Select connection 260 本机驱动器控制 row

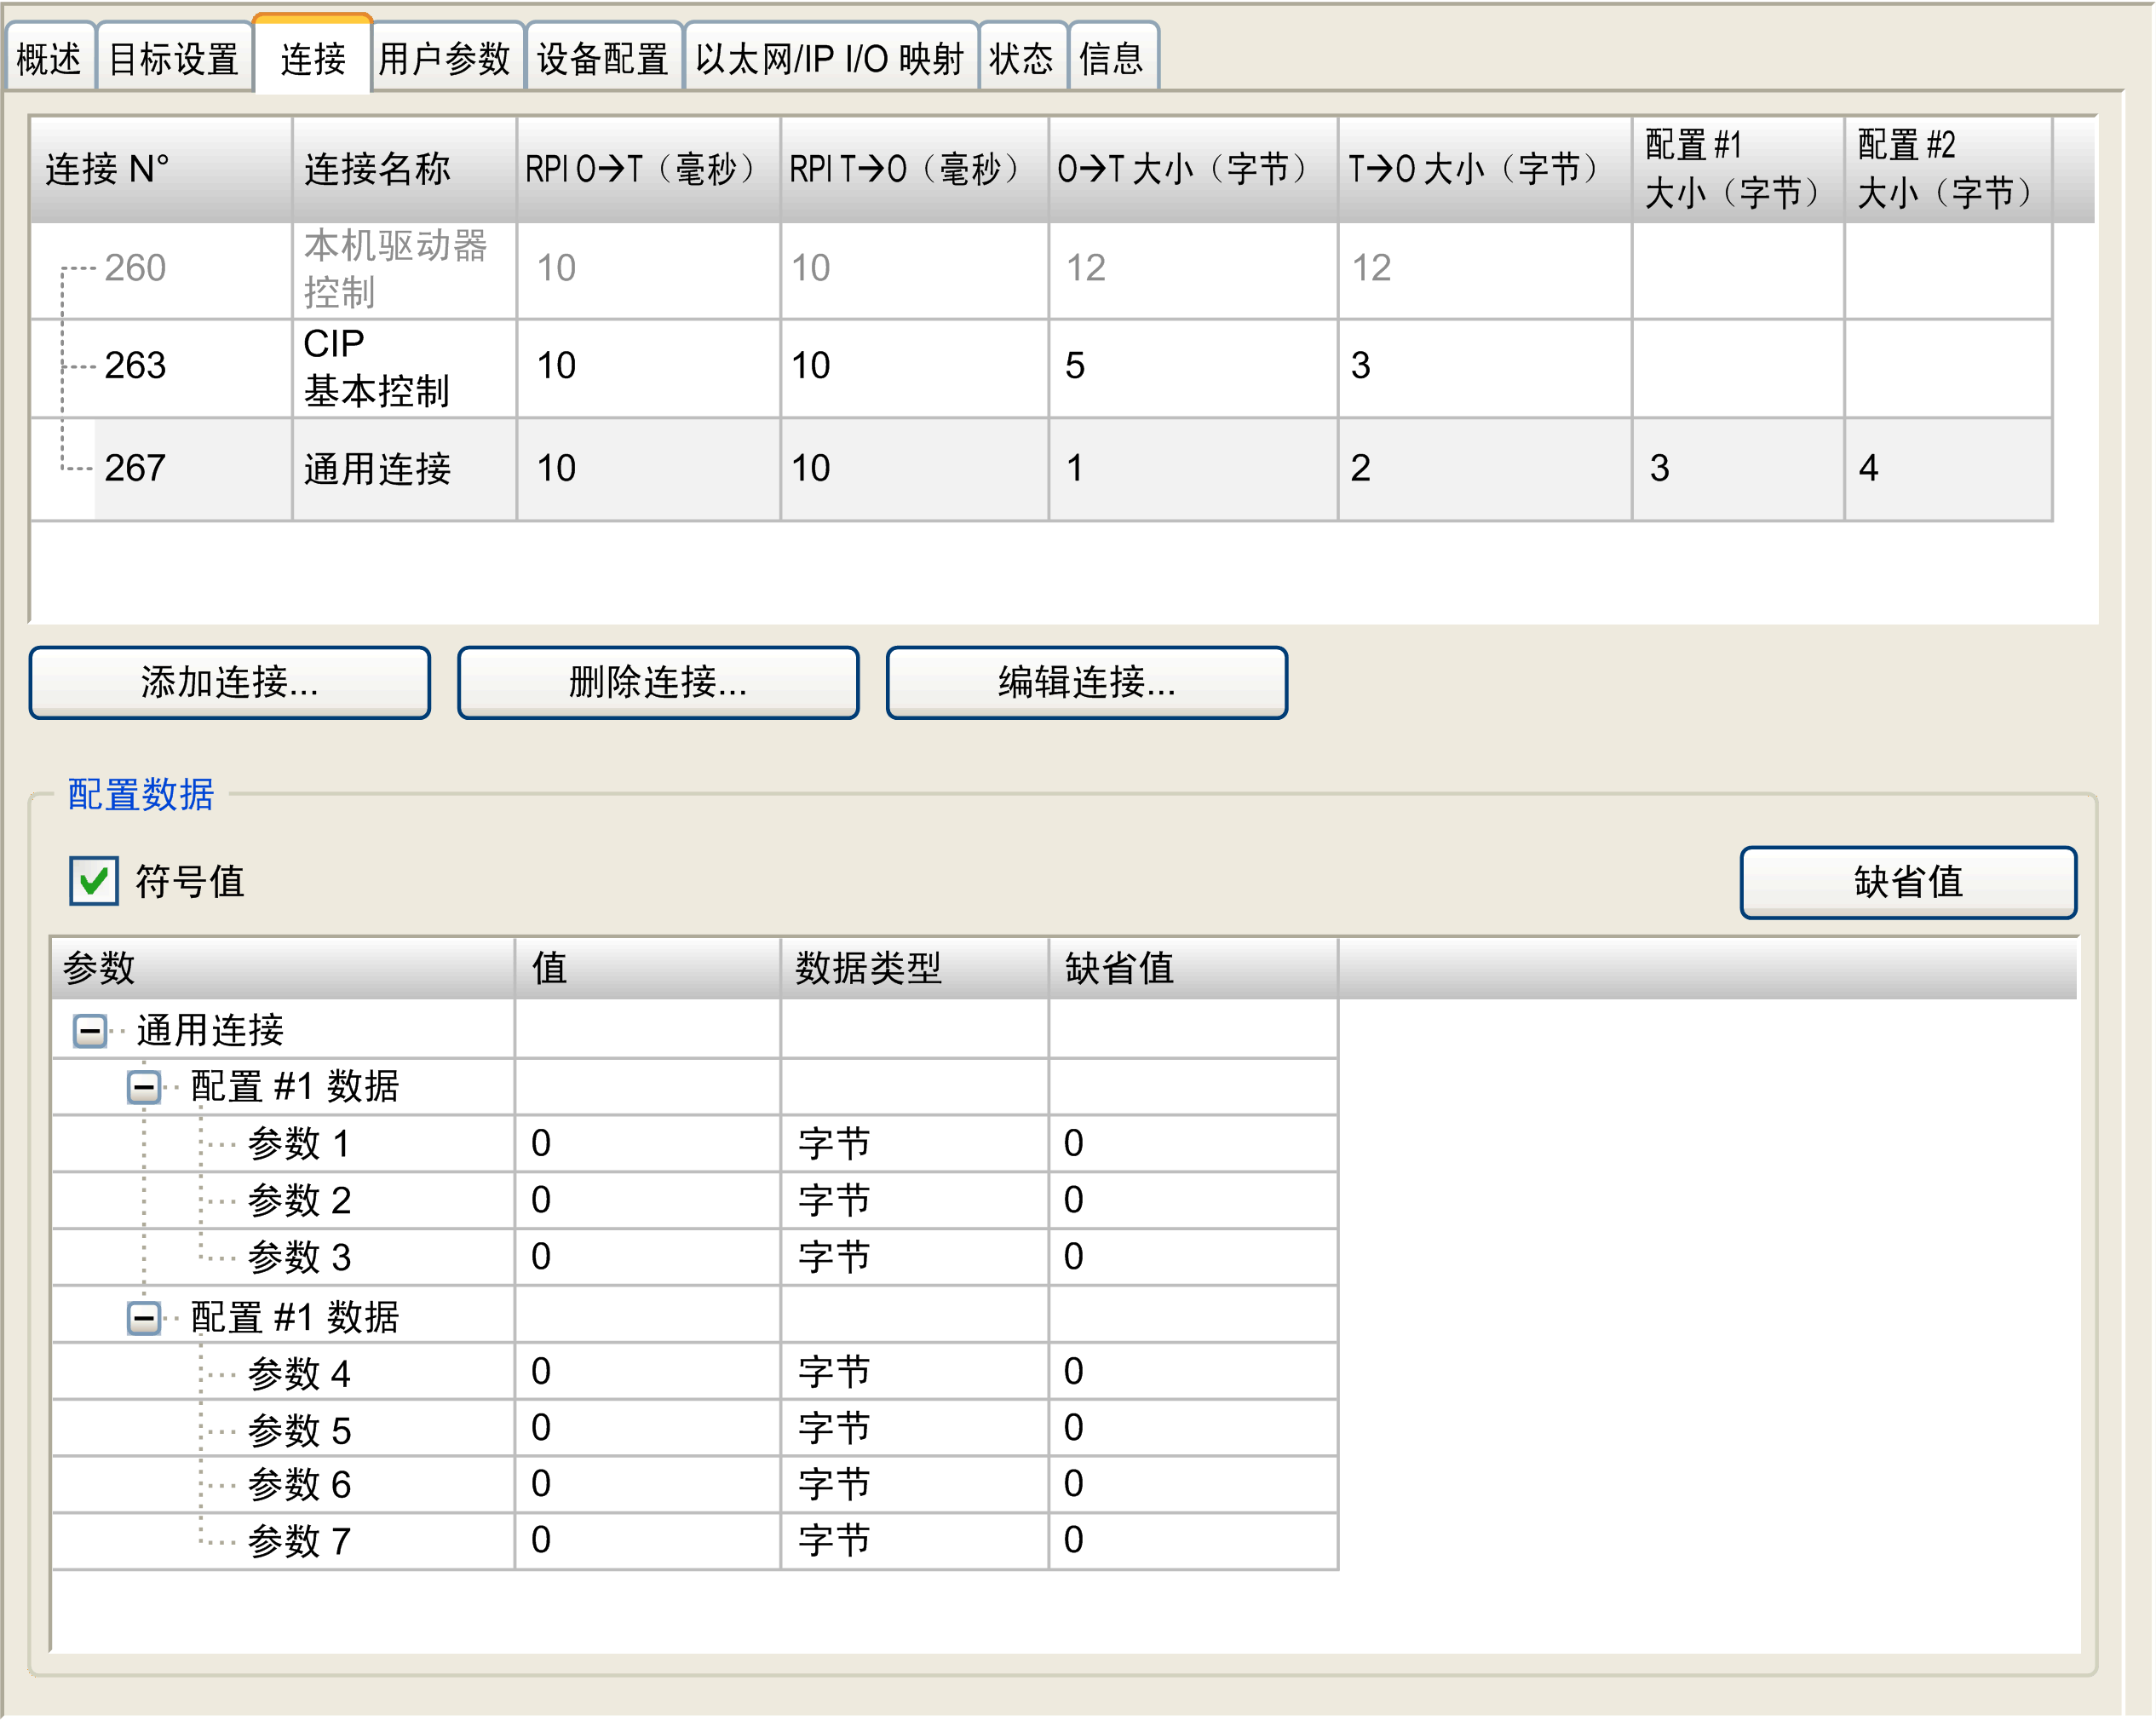(396, 268)
